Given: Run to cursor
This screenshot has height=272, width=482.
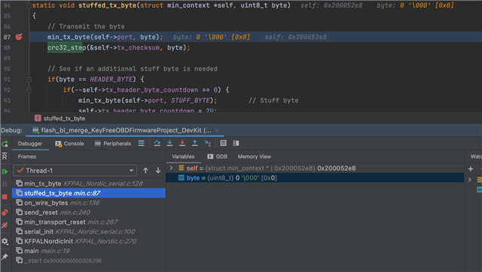Looking at the screenshot, I should coord(208,144).
